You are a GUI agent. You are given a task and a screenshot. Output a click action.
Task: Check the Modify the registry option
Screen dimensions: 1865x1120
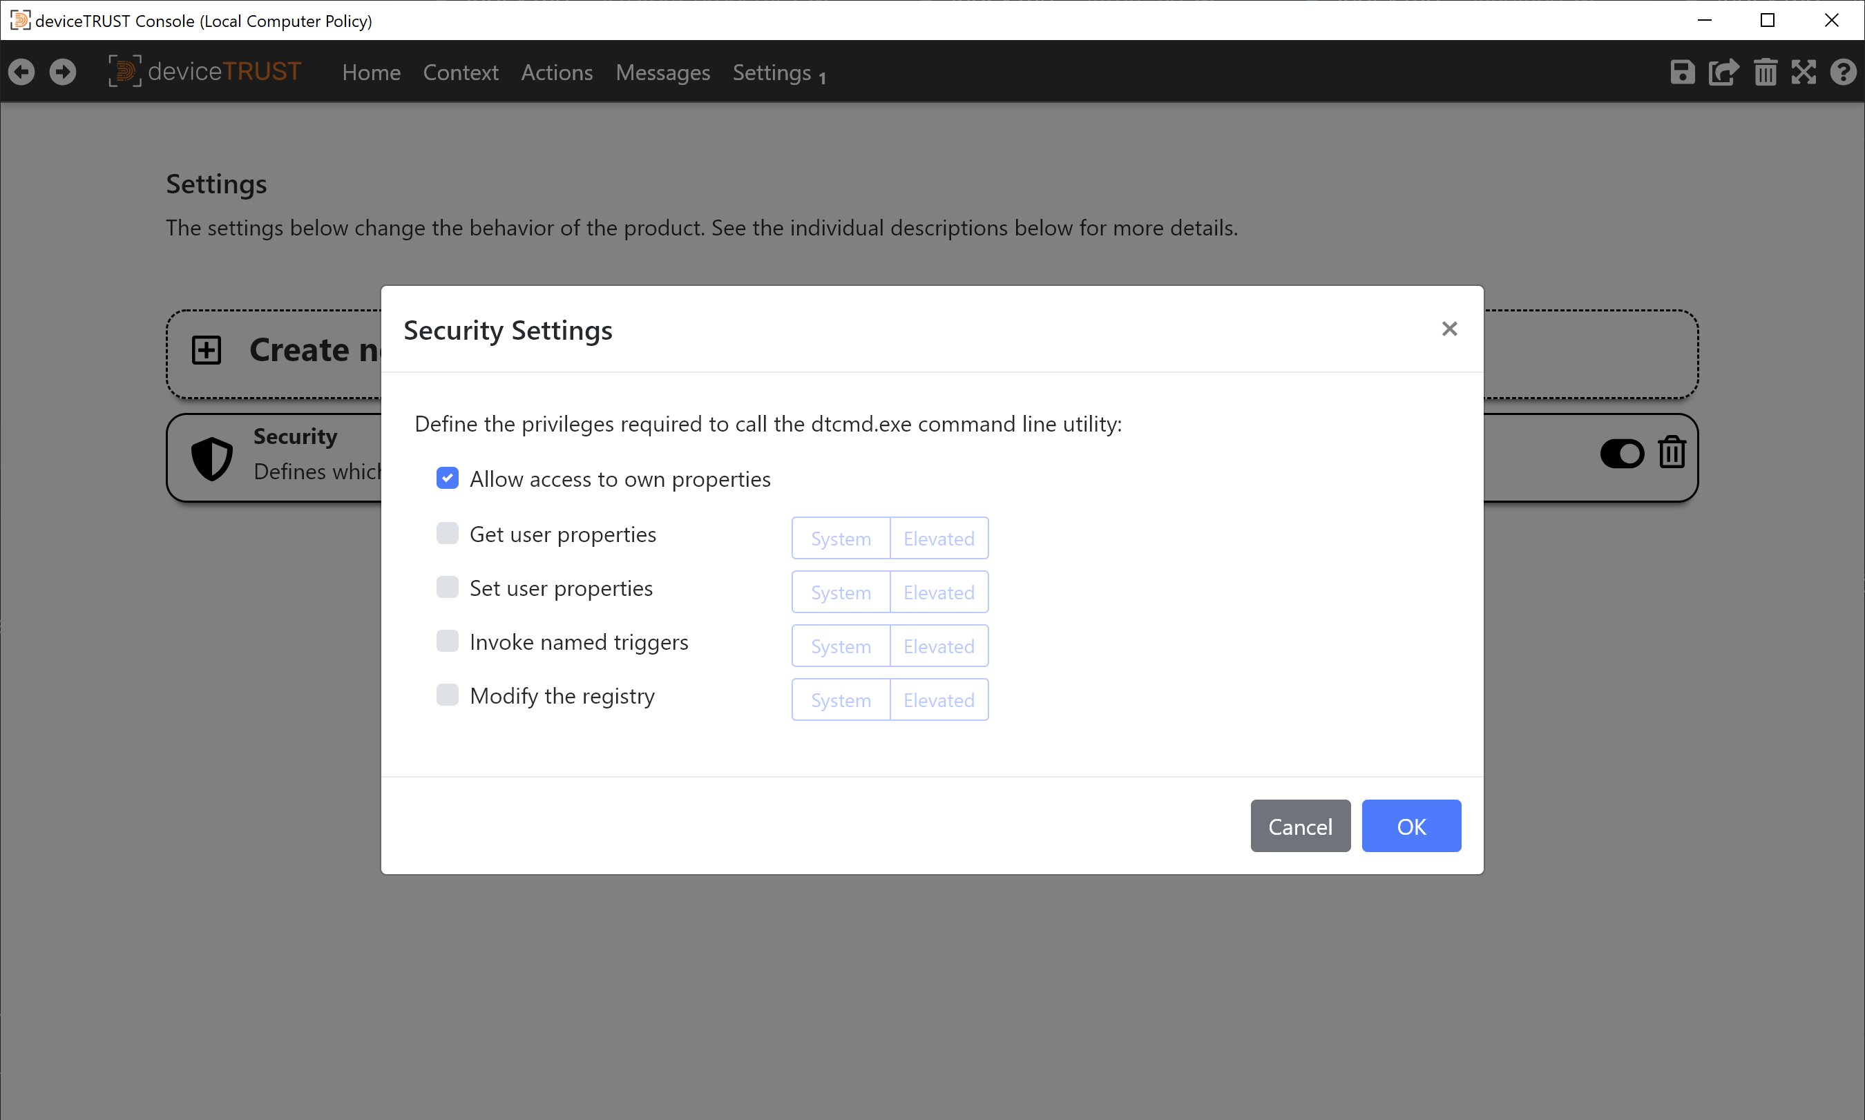coord(448,695)
